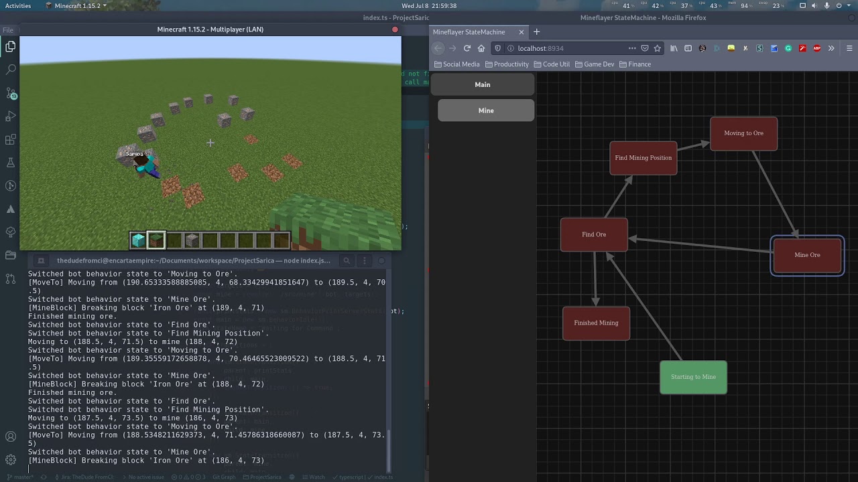Open VS Code Manage gear icon
This screenshot has height=482, width=858.
pyautogui.click(x=10, y=460)
